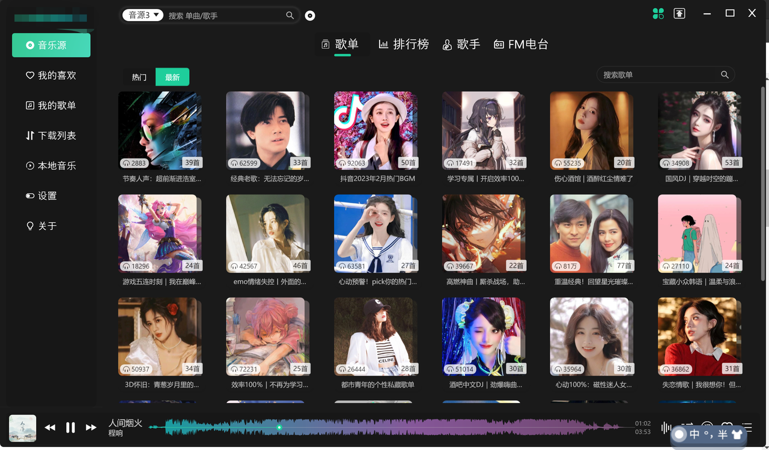The image size is (769, 450).
Task: Open the 音乐源 sidebar item
Action: [51, 45]
